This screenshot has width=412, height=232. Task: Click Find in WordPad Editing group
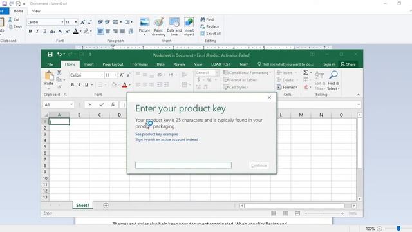coord(207,19)
